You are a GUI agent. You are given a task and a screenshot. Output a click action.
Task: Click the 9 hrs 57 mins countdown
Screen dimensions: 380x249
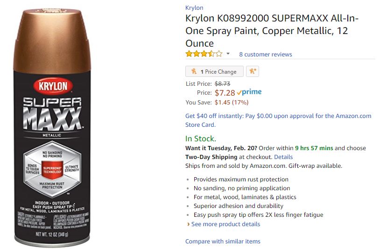click(x=314, y=148)
